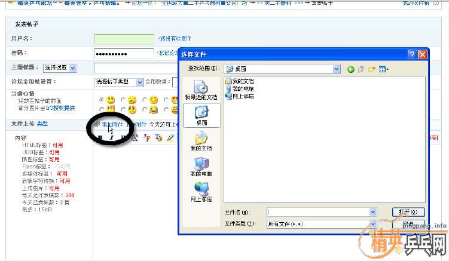Click into the 密码 input field
The width and height of the screenshot is (449, 261).
pos(124,54)
